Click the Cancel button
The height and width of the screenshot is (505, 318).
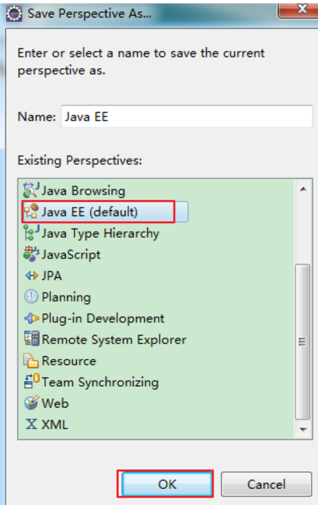pos(266,484)
